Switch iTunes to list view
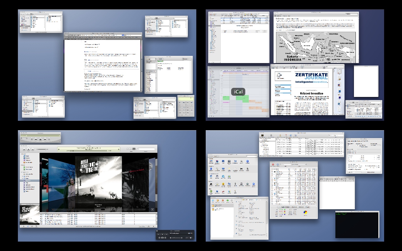 point(128,149)
